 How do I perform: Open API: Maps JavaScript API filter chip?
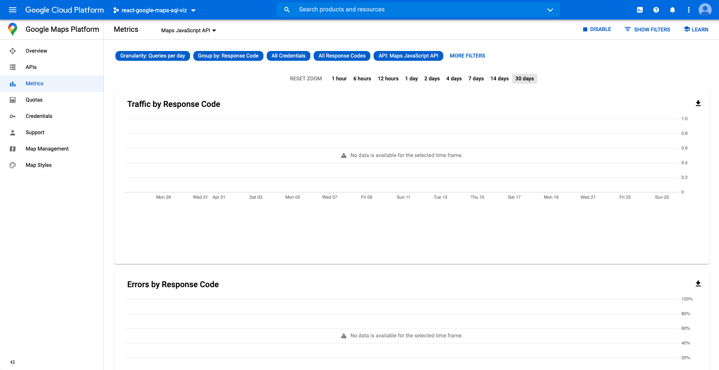[408, 56]
